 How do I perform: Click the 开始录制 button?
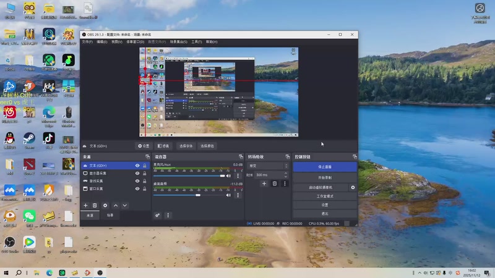(325, 177)
